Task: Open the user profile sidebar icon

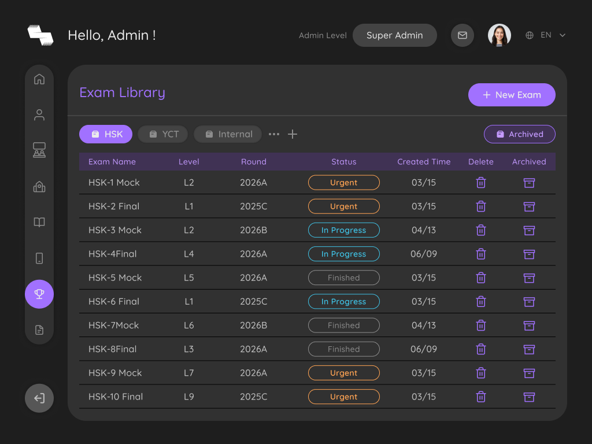Action: pos(39,115)
